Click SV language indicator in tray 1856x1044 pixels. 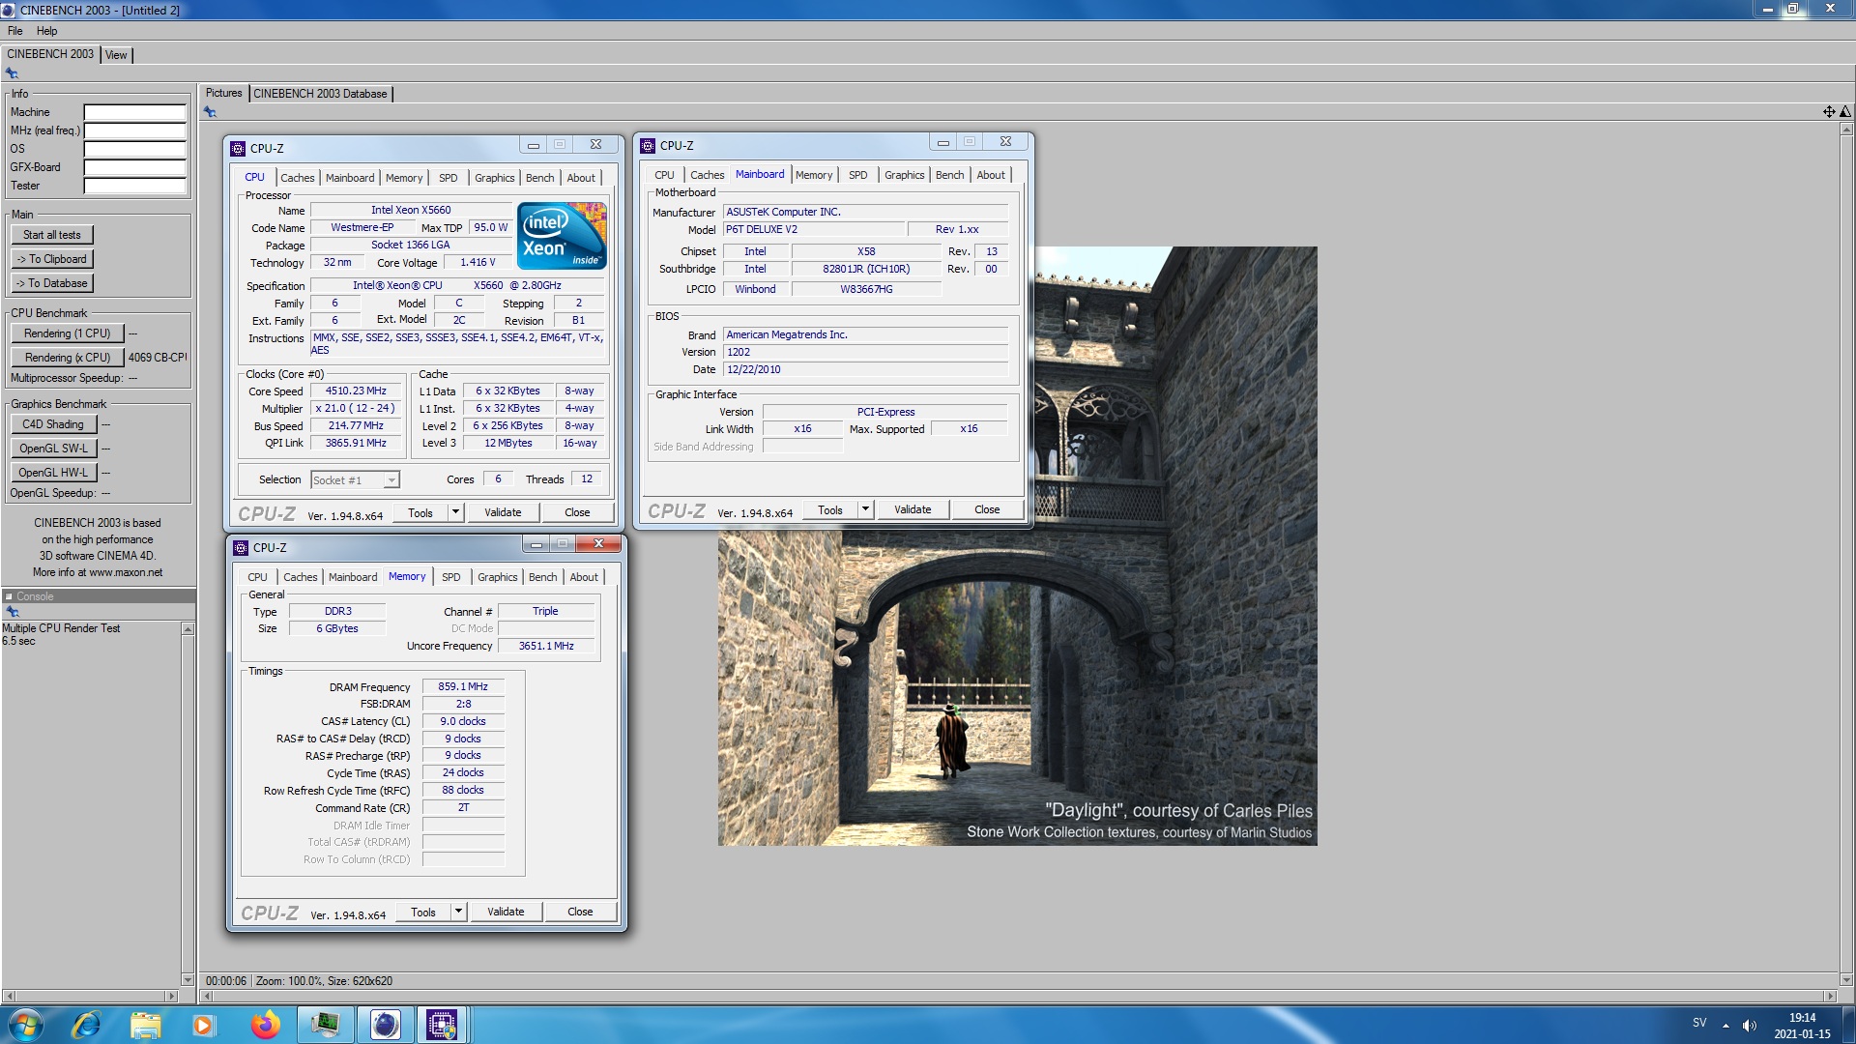pos(1699,1023)
